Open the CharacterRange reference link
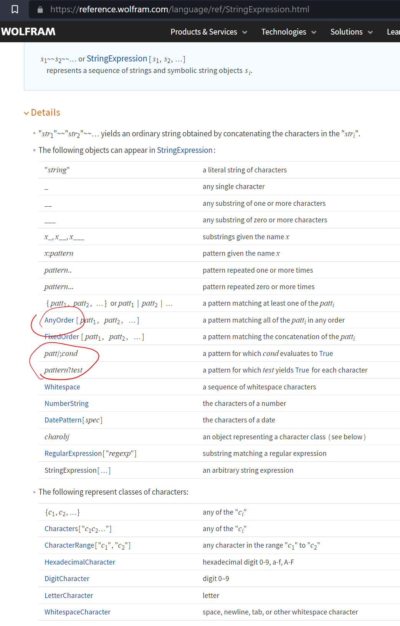400x626 pixels. click(69, 545)
